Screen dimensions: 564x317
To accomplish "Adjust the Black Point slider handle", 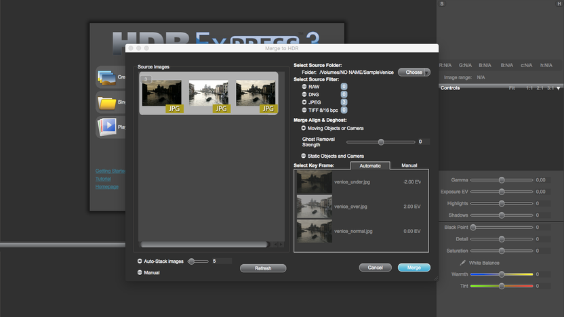I will [473, 227].
